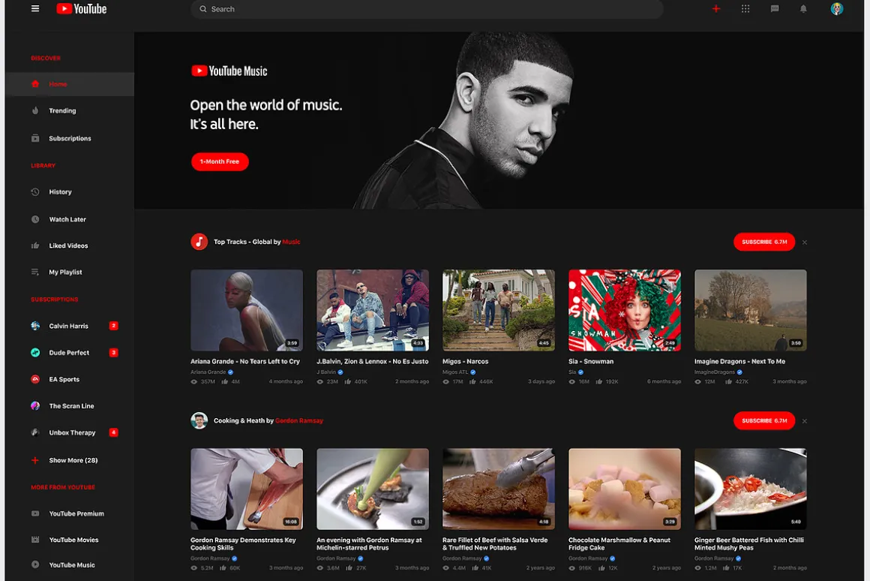
Task: Open the Key Cooking Skills thumbnail
Action: click(x=247, y=489)
